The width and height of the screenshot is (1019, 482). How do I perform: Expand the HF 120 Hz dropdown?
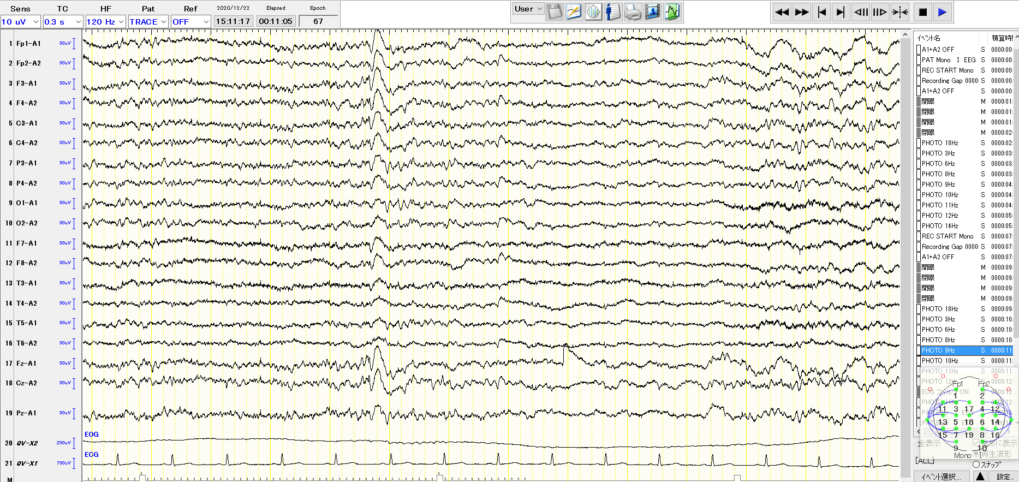[105, 22]
